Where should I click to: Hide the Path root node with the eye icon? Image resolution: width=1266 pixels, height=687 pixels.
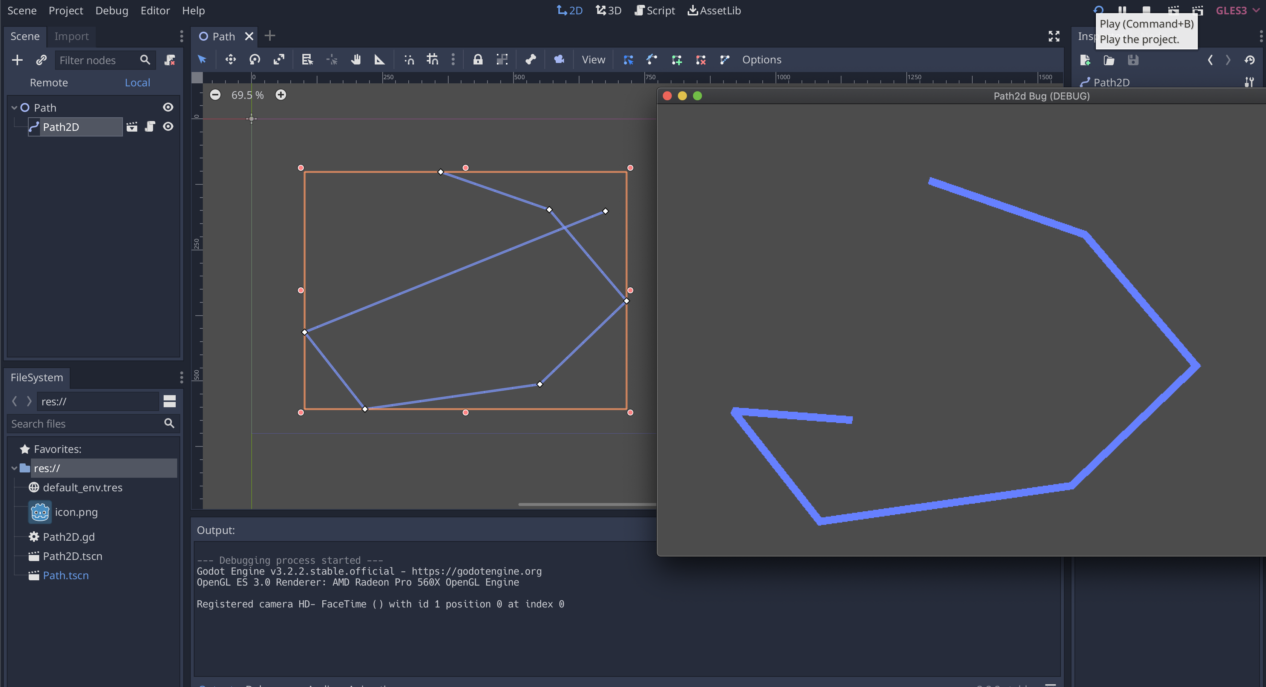tap(168, 107)
